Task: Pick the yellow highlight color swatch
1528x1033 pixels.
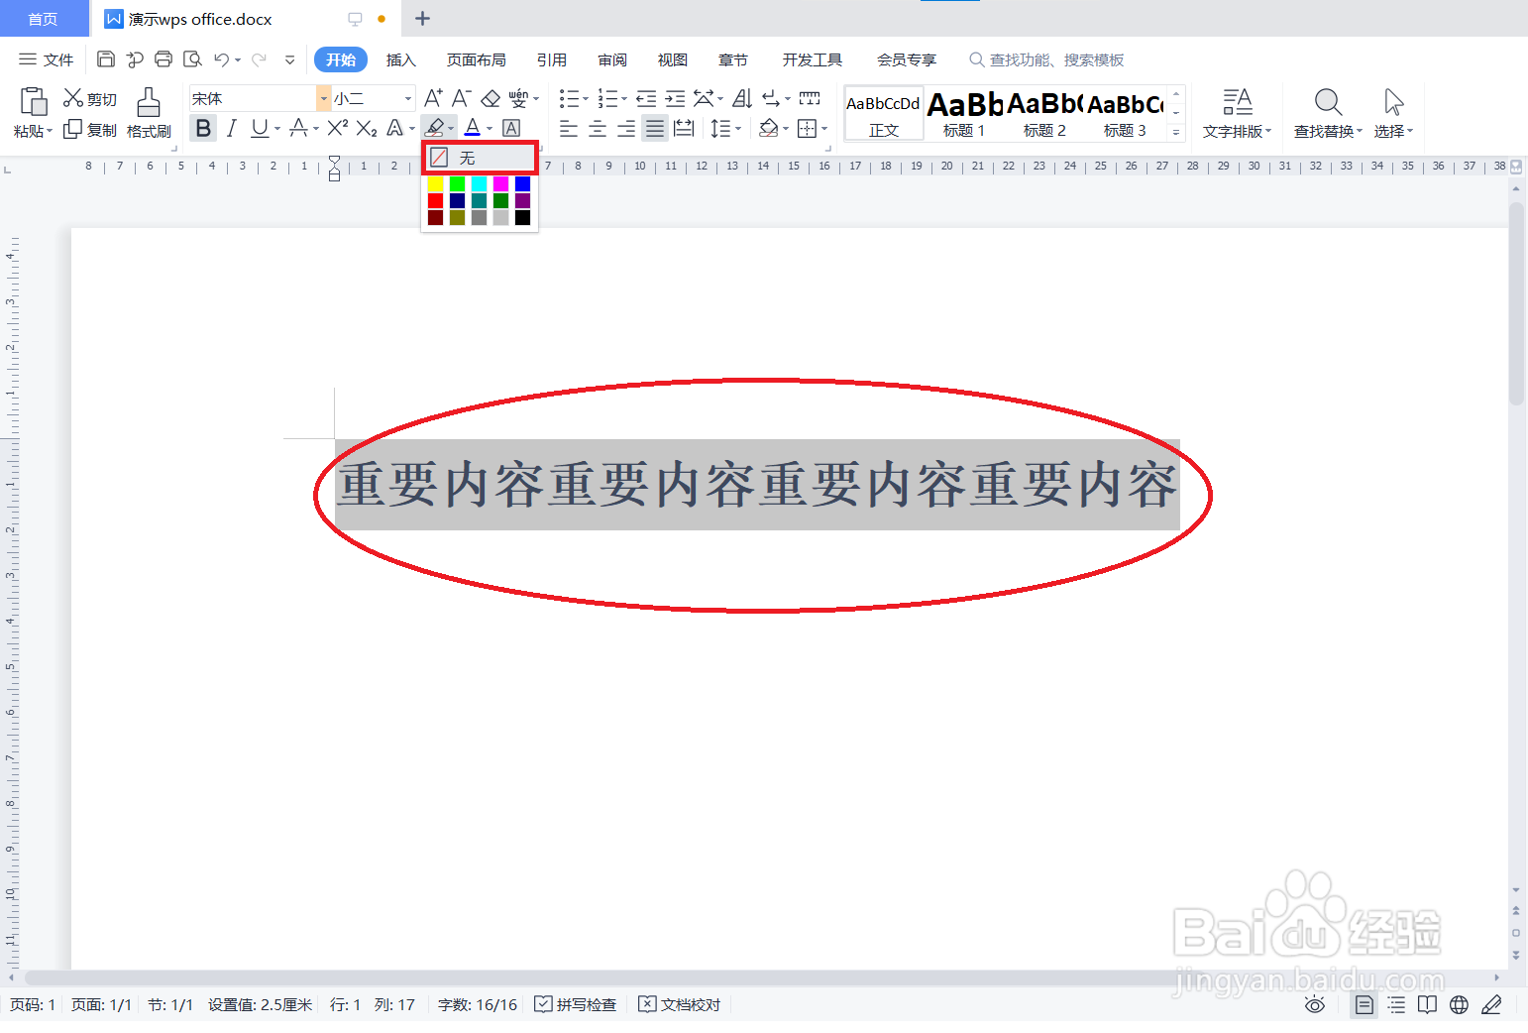Action: tap(435, 182)
